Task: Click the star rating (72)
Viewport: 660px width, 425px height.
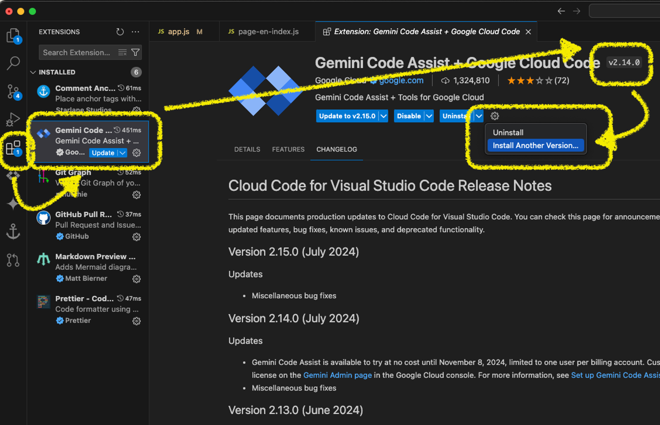Action: coord(538,80)
